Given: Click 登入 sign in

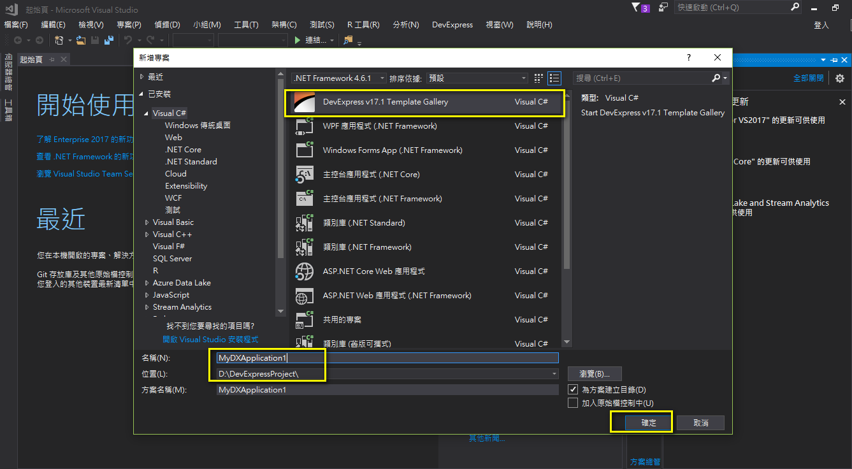Looking at the screenshot, I should click(821, 25).
